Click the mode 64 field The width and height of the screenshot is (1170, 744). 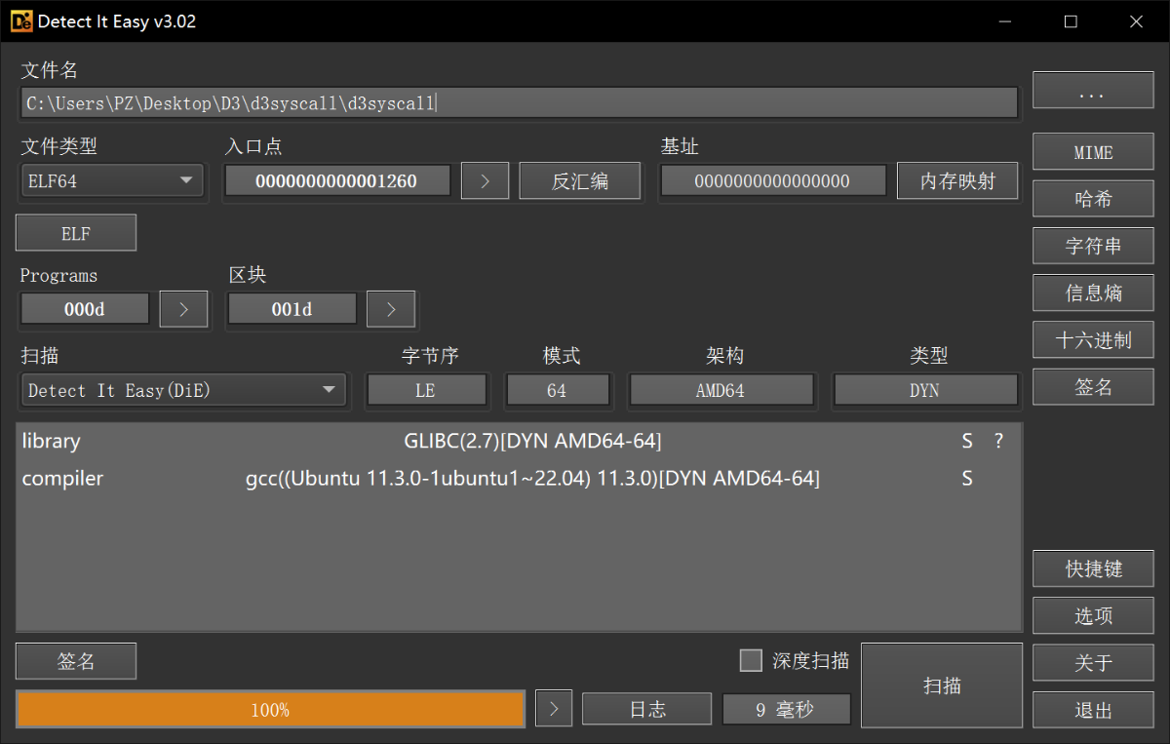[557, 390]
